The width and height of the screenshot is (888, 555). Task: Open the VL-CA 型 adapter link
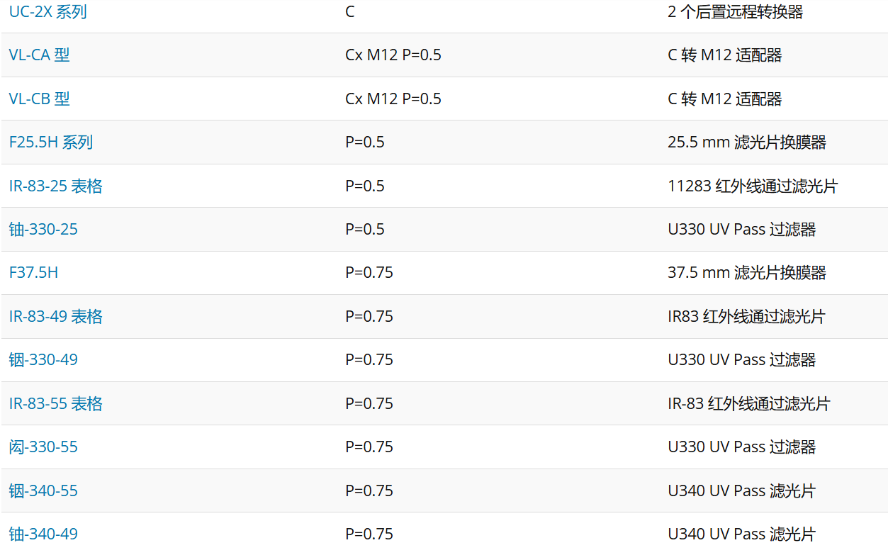pos(39,55)
